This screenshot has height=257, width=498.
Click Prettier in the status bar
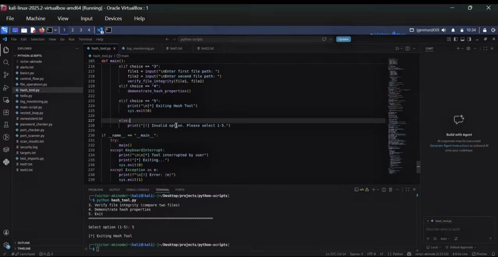click(x=480, y=254)
